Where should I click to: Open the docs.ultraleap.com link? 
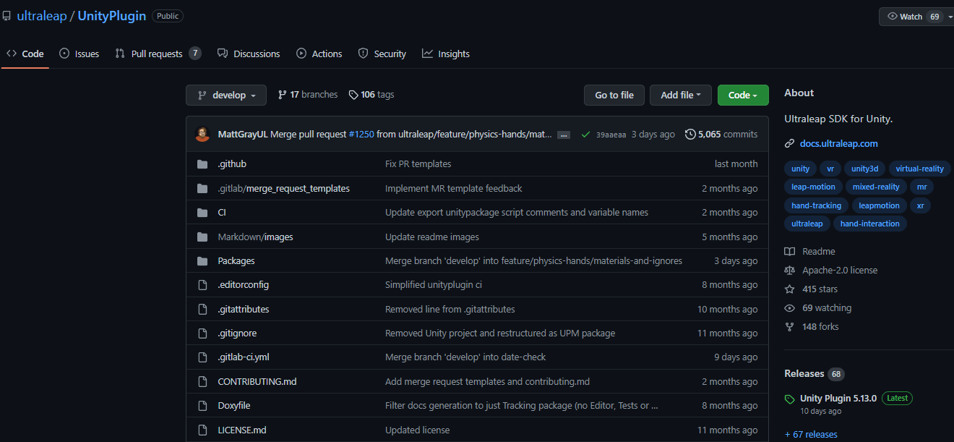point(838,143)
